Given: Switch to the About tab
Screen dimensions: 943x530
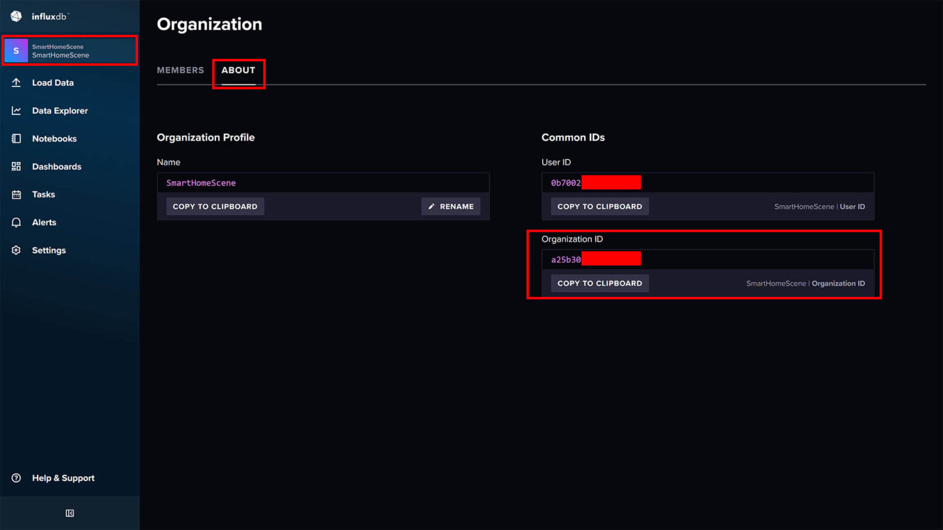Looking at the screenshot, I should 238,70.
